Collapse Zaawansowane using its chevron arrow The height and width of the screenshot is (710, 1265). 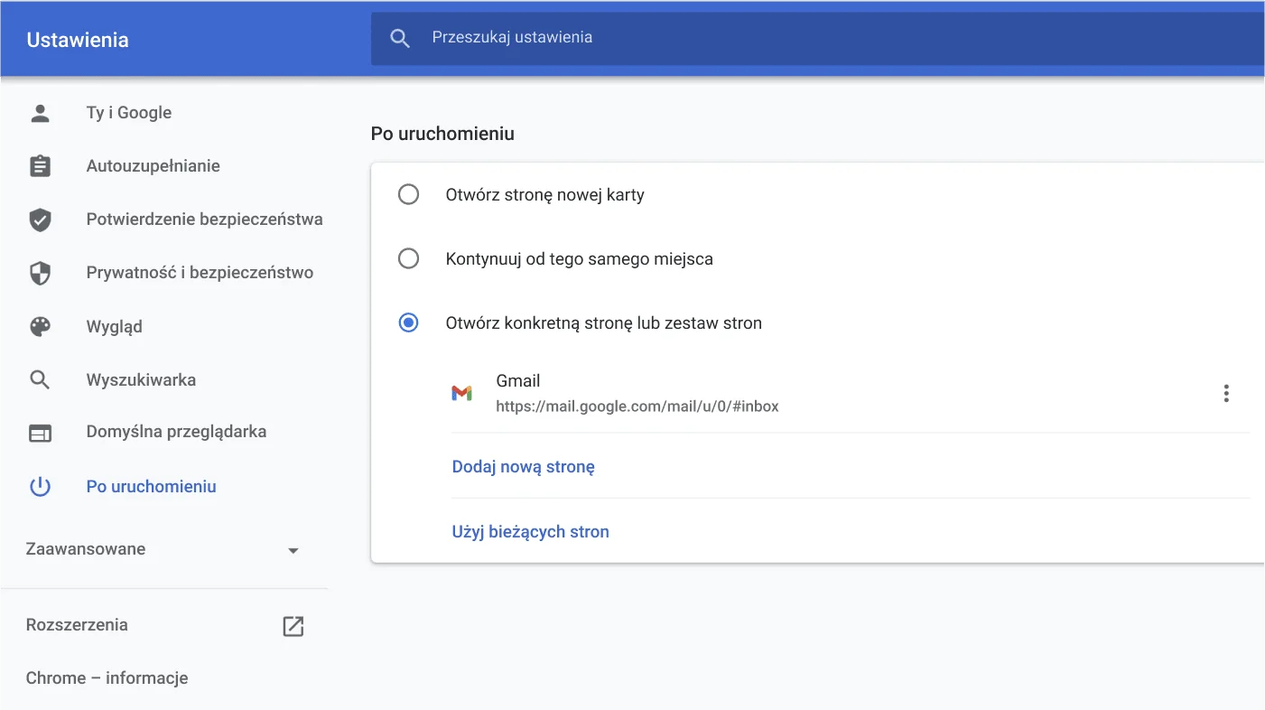(x=293, y=549)
